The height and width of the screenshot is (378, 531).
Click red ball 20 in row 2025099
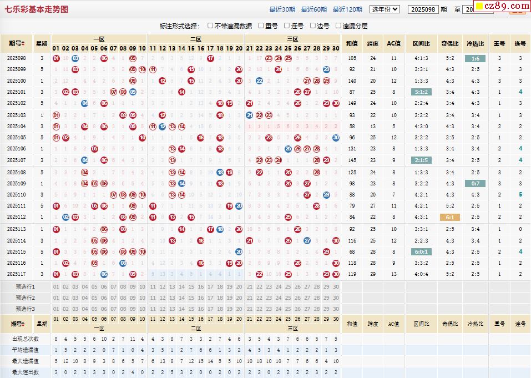click(239, 69)
